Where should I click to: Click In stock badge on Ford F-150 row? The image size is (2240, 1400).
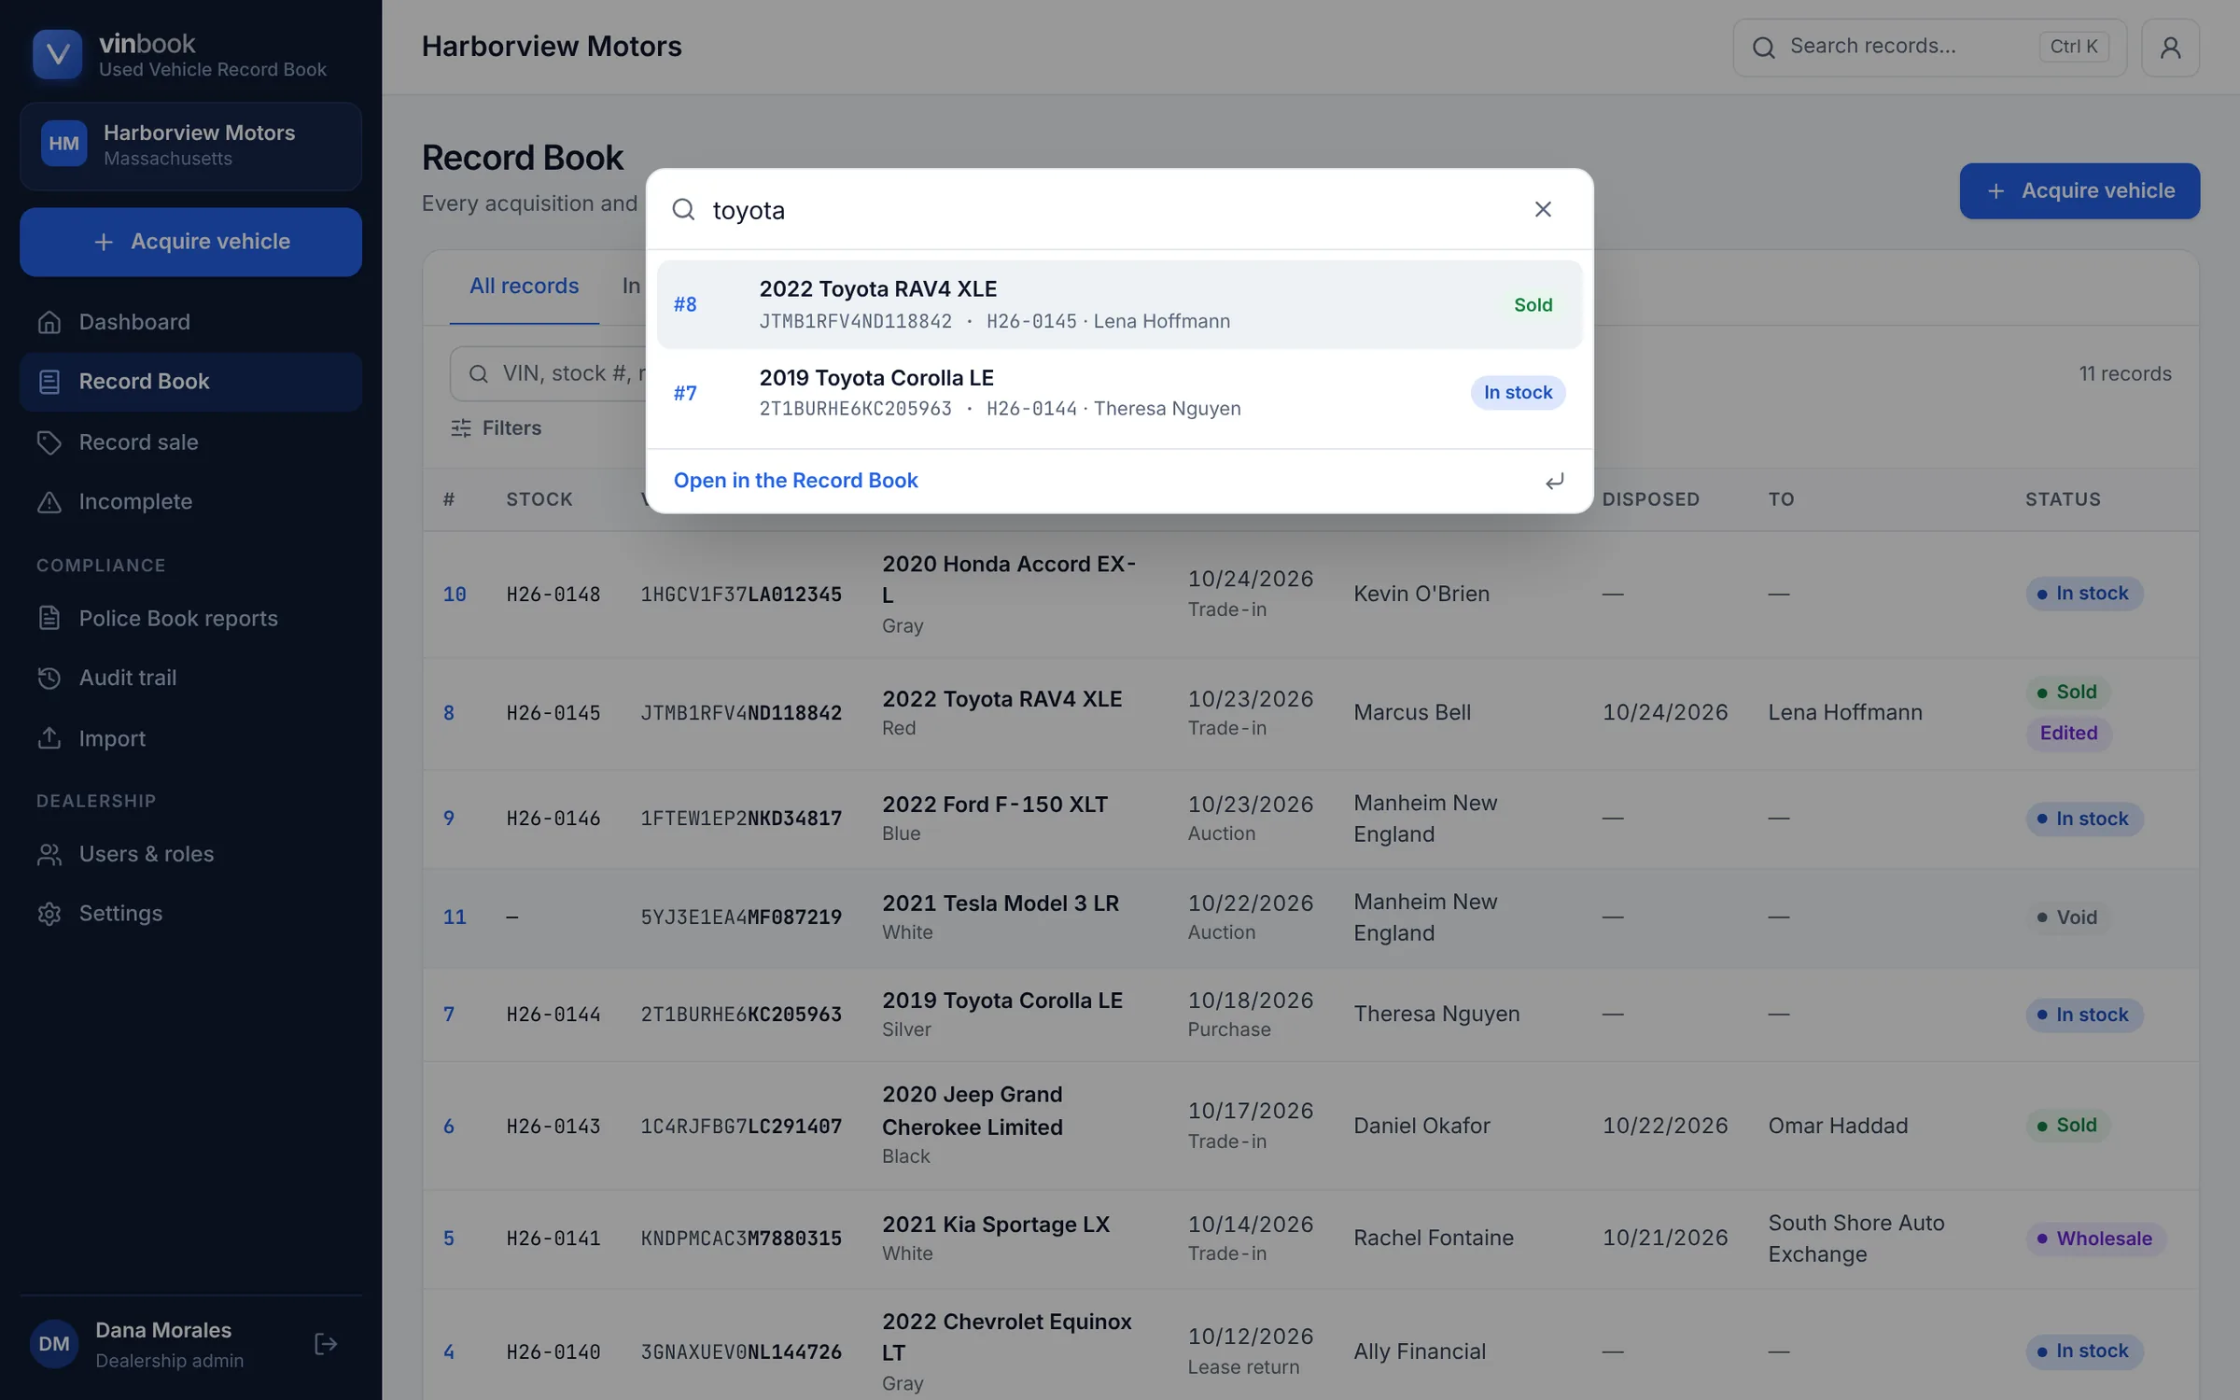[x=2084, y=819]
